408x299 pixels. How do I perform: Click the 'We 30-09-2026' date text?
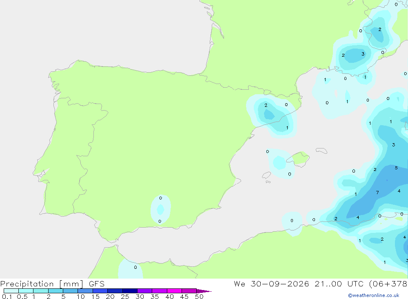tap(271, 283)
